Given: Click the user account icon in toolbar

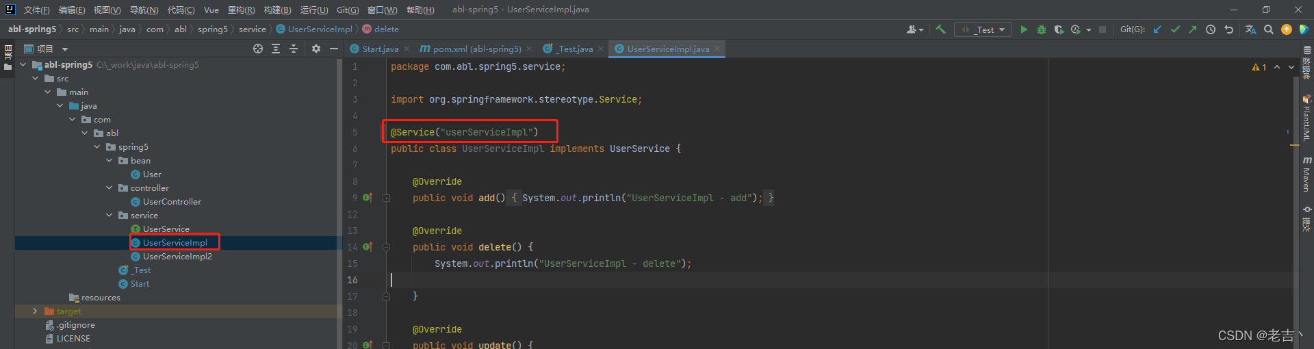Looking at the screenshot, I should point(914,29).
